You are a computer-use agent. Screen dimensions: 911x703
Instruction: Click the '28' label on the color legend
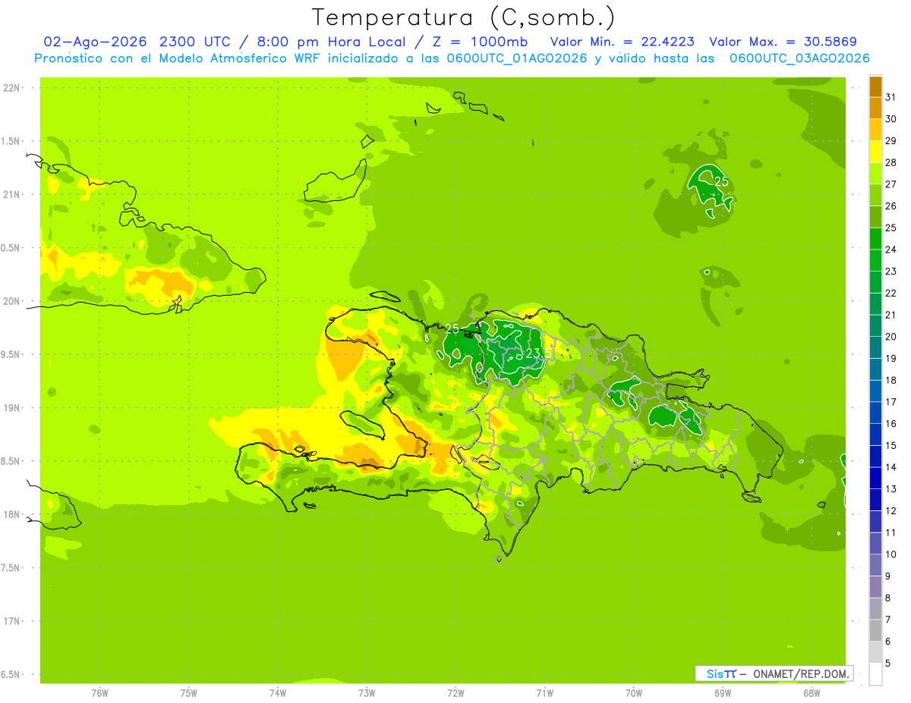click(x=891, y=162)
